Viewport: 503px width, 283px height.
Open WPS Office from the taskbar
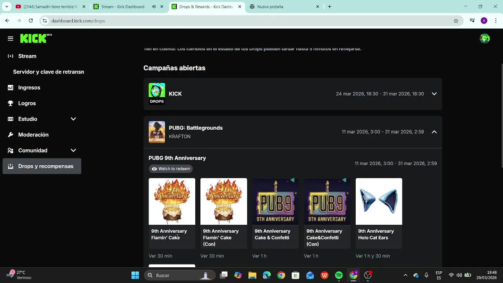coord(325,276)
